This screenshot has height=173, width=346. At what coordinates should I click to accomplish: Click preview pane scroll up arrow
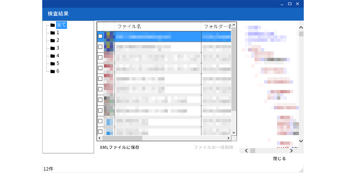301,28
